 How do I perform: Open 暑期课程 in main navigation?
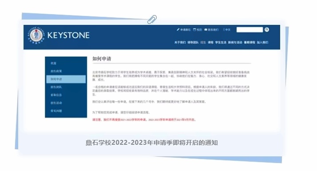tap(250, 43)
